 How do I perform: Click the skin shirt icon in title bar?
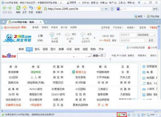click(139, 3)
